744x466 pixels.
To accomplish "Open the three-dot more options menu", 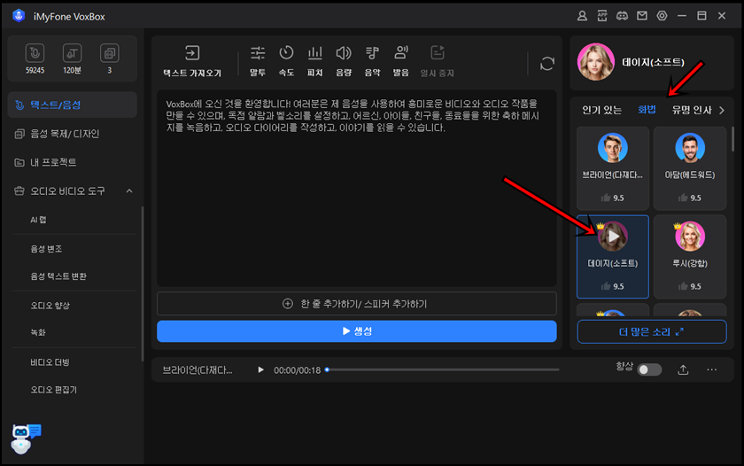I will pyautogui.click(x=712, y=369).
